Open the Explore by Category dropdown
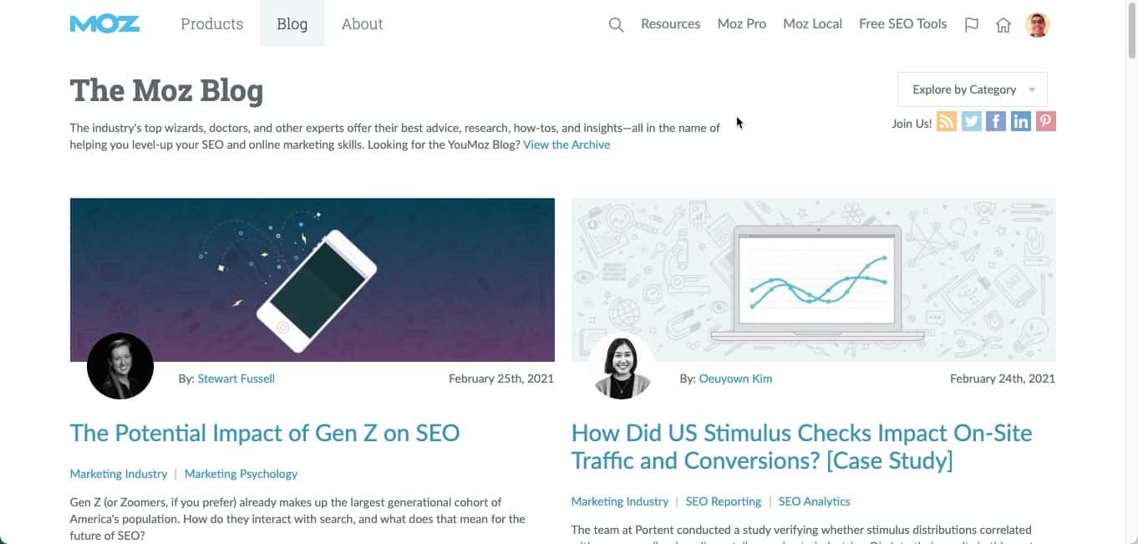 point(971,89)
